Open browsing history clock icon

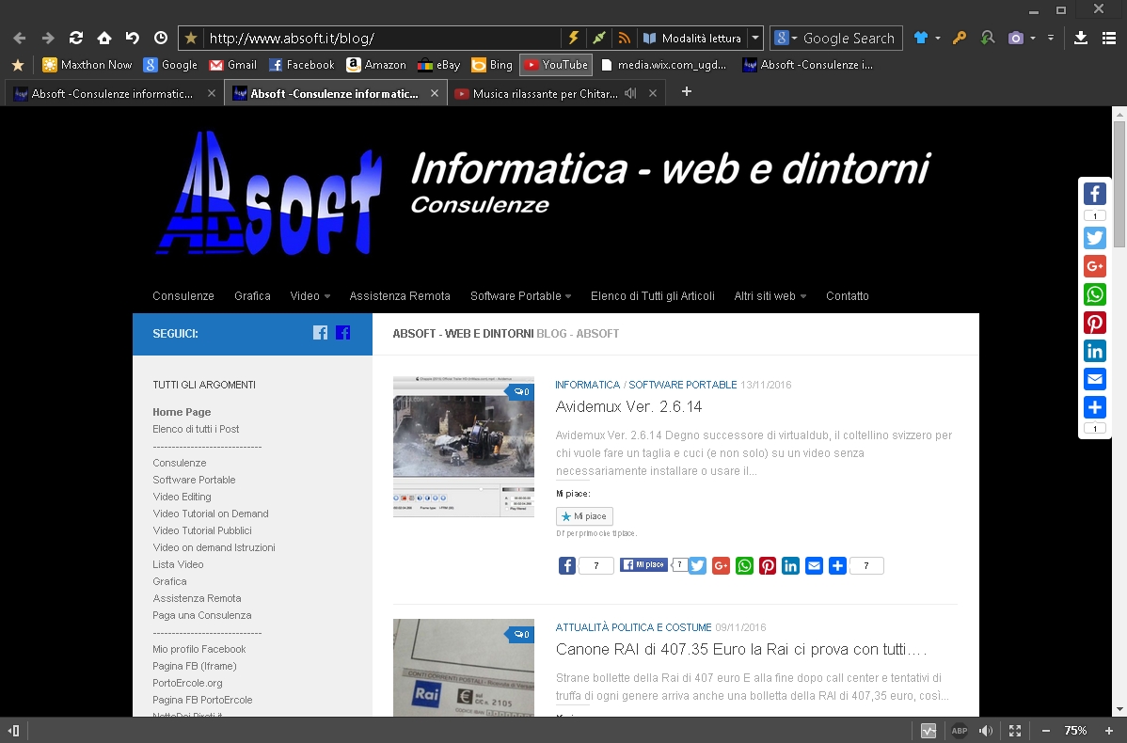161,38
